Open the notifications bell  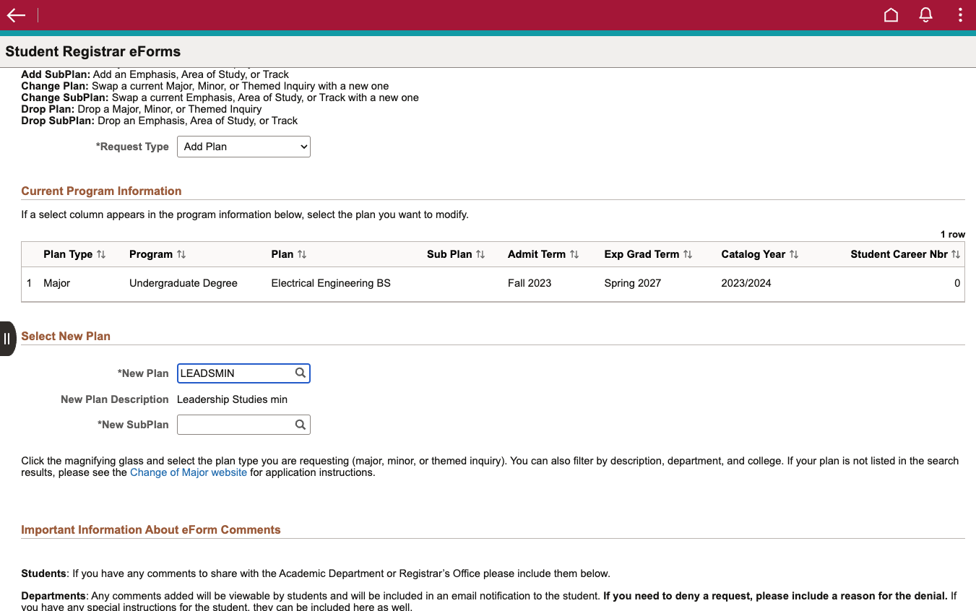925,15
